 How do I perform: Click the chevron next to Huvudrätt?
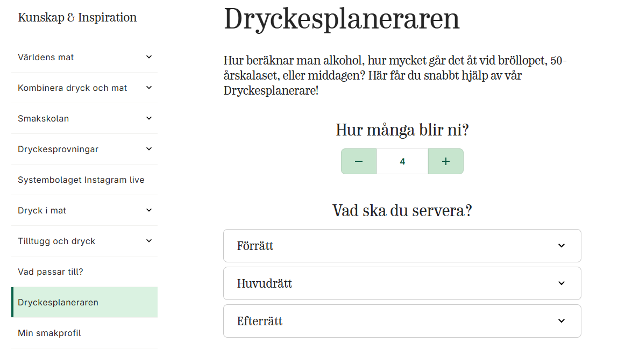point(562,283)
